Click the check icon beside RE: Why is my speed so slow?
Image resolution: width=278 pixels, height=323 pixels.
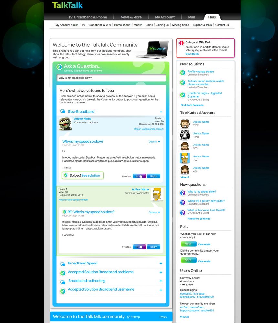(64, 212)
